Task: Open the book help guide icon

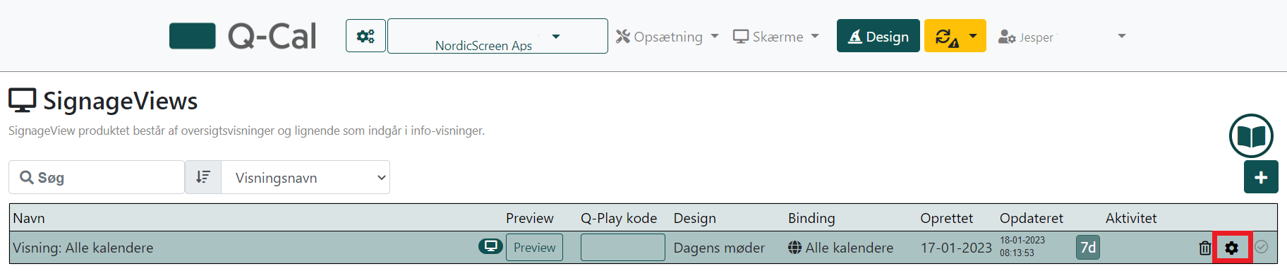Action: [1251, 136]
